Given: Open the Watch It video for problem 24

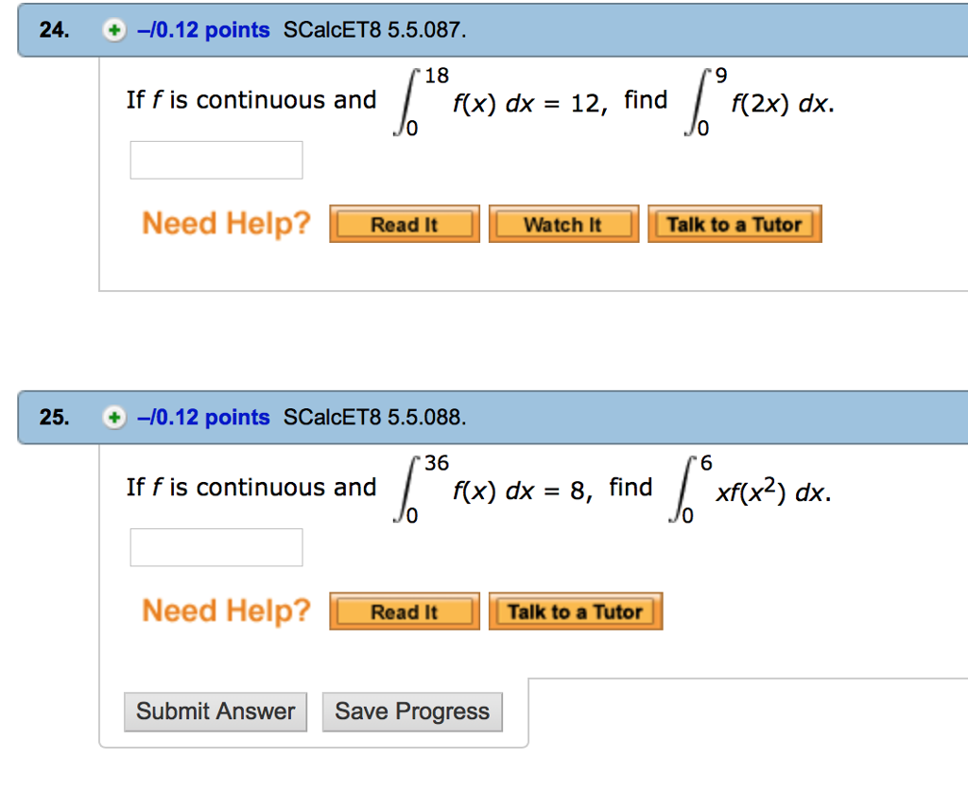Looking at the screenshot, I should pos(563,224).
